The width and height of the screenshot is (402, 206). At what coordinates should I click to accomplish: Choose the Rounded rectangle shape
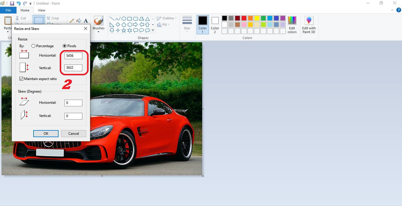(x=136, y=18)
